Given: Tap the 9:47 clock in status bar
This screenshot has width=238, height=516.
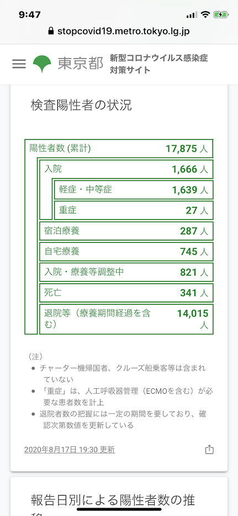Looking at the screenshot, I should [x=30, y=14].
